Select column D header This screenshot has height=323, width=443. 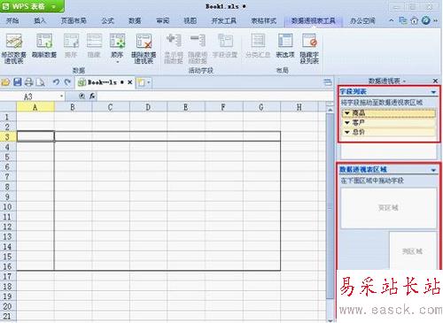click(x=148, y=107)
